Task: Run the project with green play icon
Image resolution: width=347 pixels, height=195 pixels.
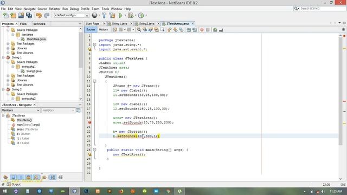Action: [x=120, y=15]
